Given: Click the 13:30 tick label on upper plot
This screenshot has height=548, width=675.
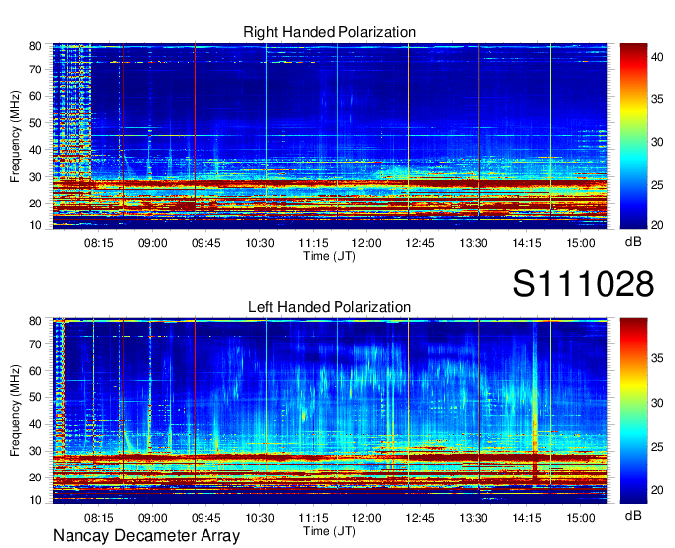Looking at the screenshot, I should click(473, 243).
